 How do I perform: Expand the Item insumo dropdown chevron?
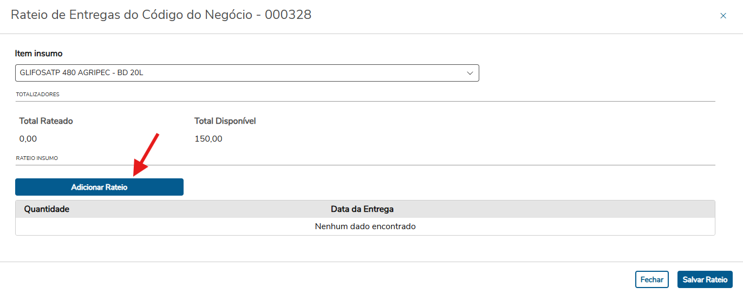tap(470, 73)
